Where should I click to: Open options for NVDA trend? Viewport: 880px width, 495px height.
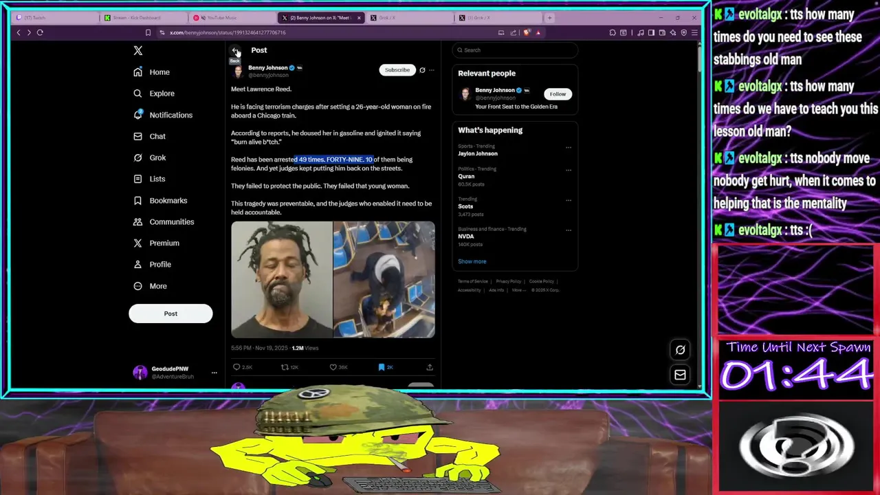point(569,230)
